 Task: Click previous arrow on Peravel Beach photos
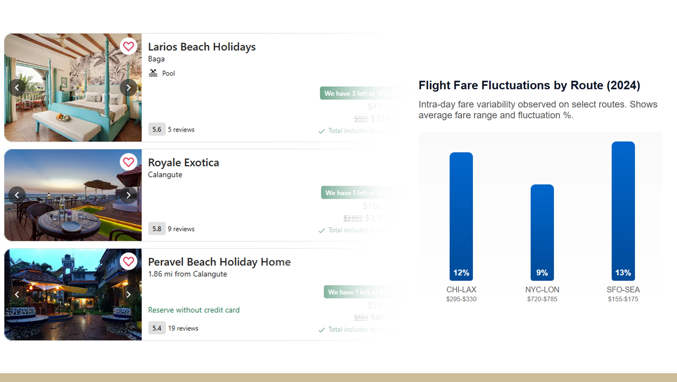tap(17, 294)
